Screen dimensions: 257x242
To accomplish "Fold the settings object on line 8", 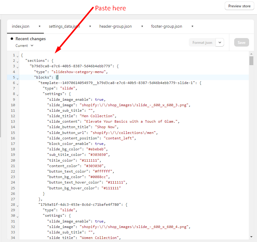I will (18, 95).
